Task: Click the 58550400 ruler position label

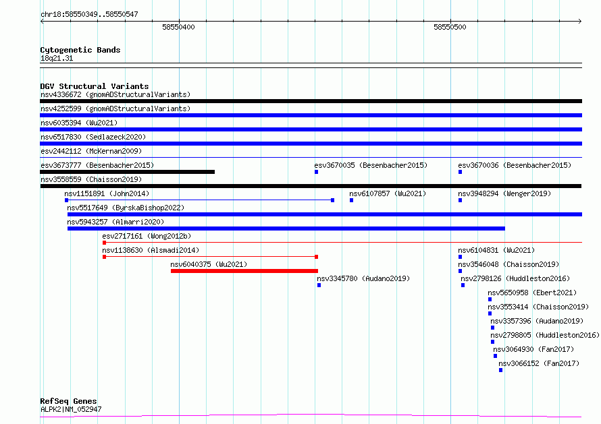Action: click(x=178, y=27)
